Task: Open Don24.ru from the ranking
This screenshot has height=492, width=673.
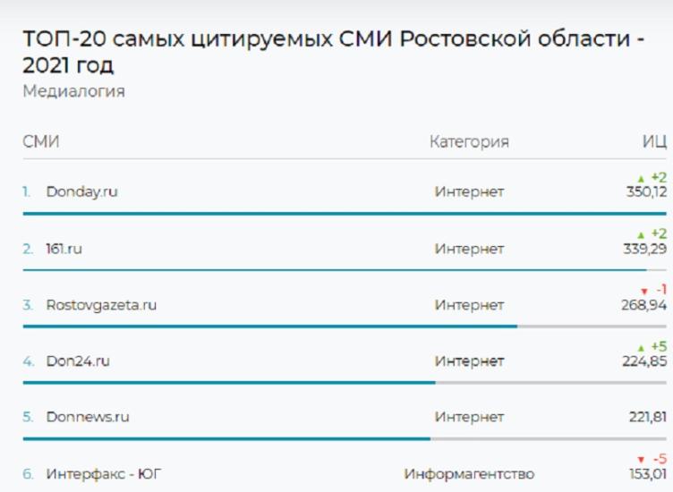Action: 78,361
